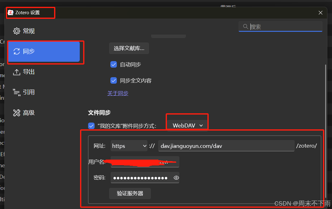Click the dav.jianguoyun.com/dav URL field

click(226, 146)
